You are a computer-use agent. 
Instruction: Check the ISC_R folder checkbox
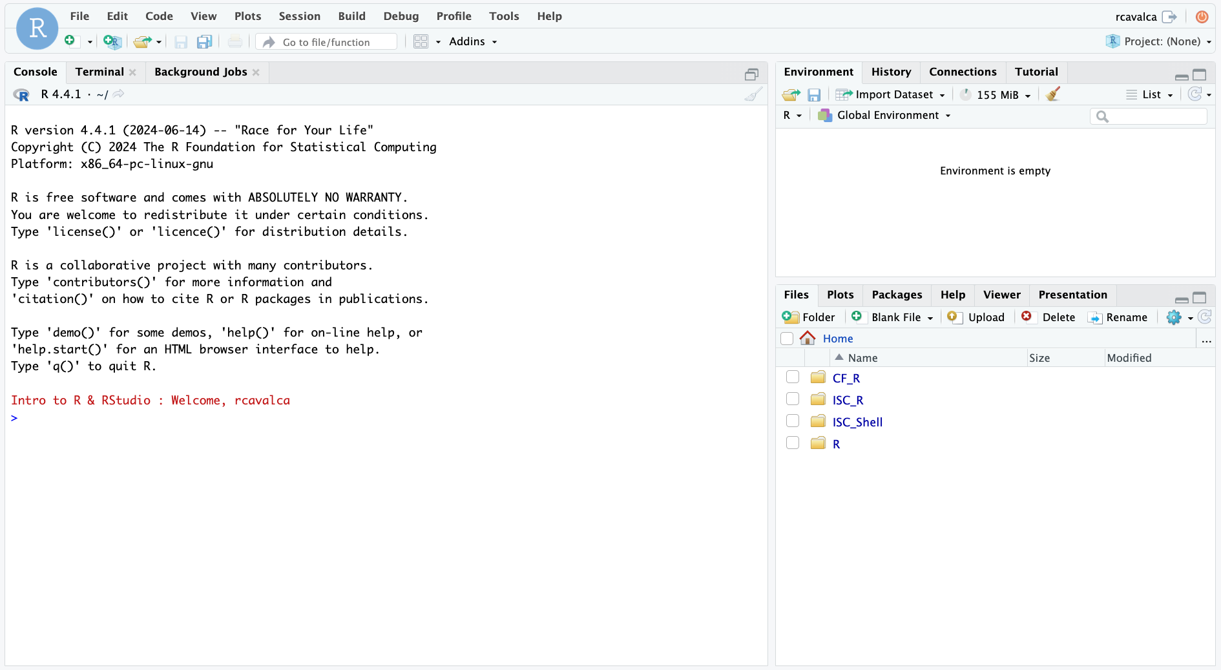pyautogui.click(x=793, y=399)
